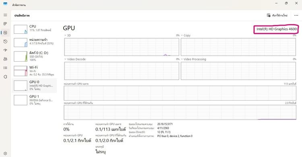The width and height of the screenshot is (302, 157).
Task: Open Task Manager settings gear
Action: click(5, 153)
